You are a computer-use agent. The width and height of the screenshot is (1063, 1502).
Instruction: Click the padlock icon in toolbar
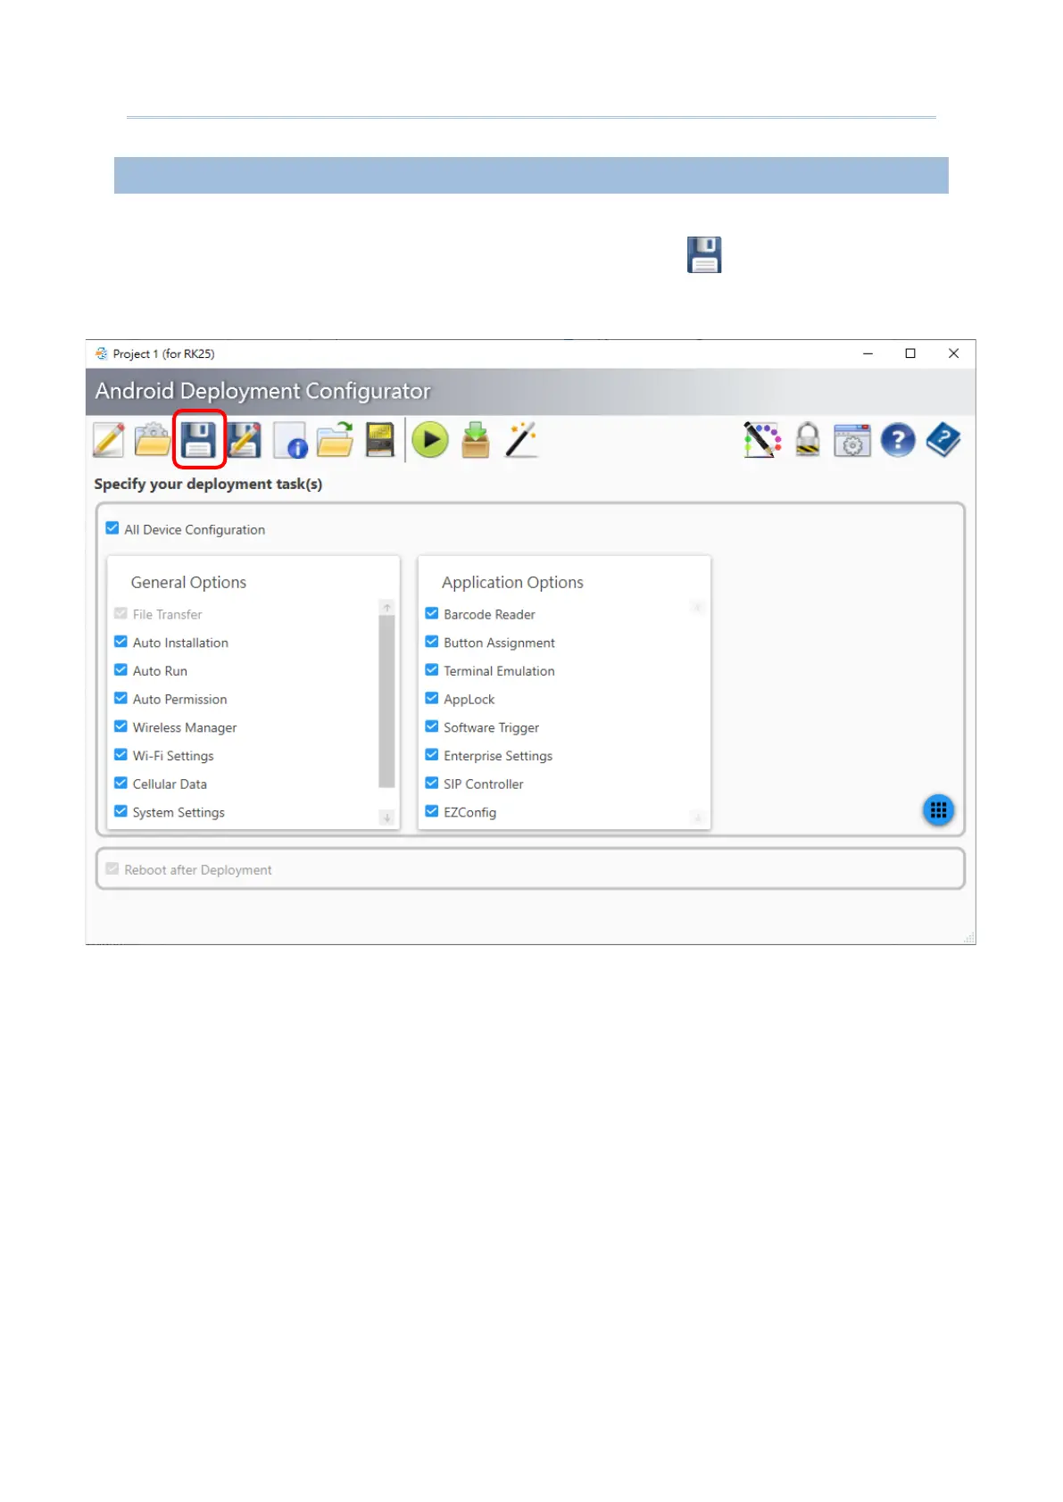coord(808,440)
